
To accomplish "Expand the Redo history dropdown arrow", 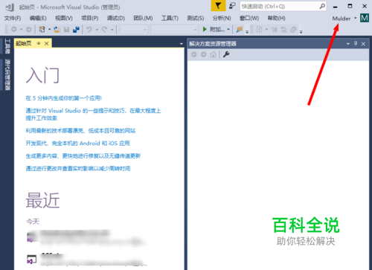I will 112,30.
